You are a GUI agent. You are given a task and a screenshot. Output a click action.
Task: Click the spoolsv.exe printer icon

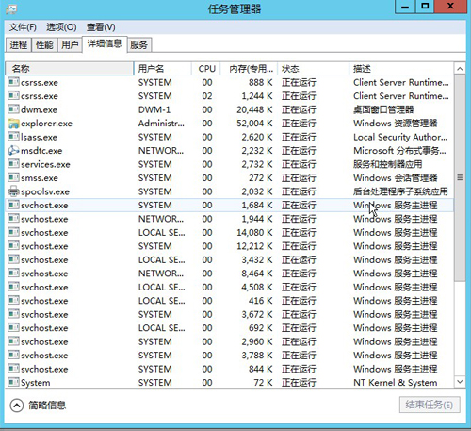(x=13, y=191)
